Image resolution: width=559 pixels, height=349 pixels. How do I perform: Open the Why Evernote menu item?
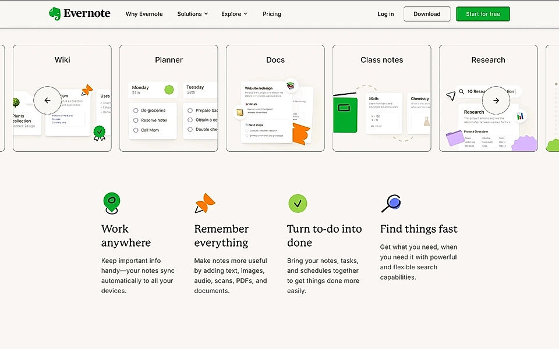coord(144,13)
